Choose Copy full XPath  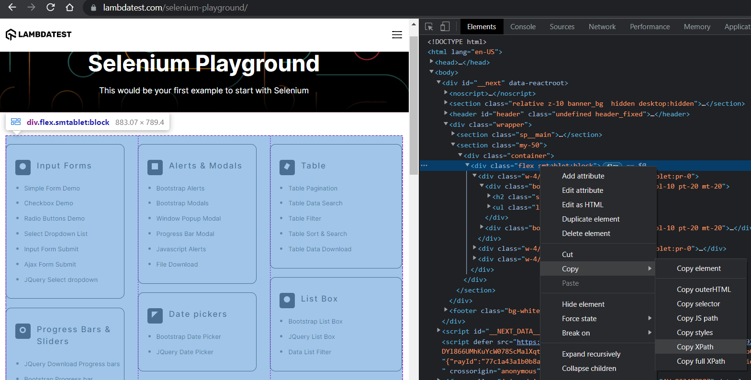click(x=700, y=361)
